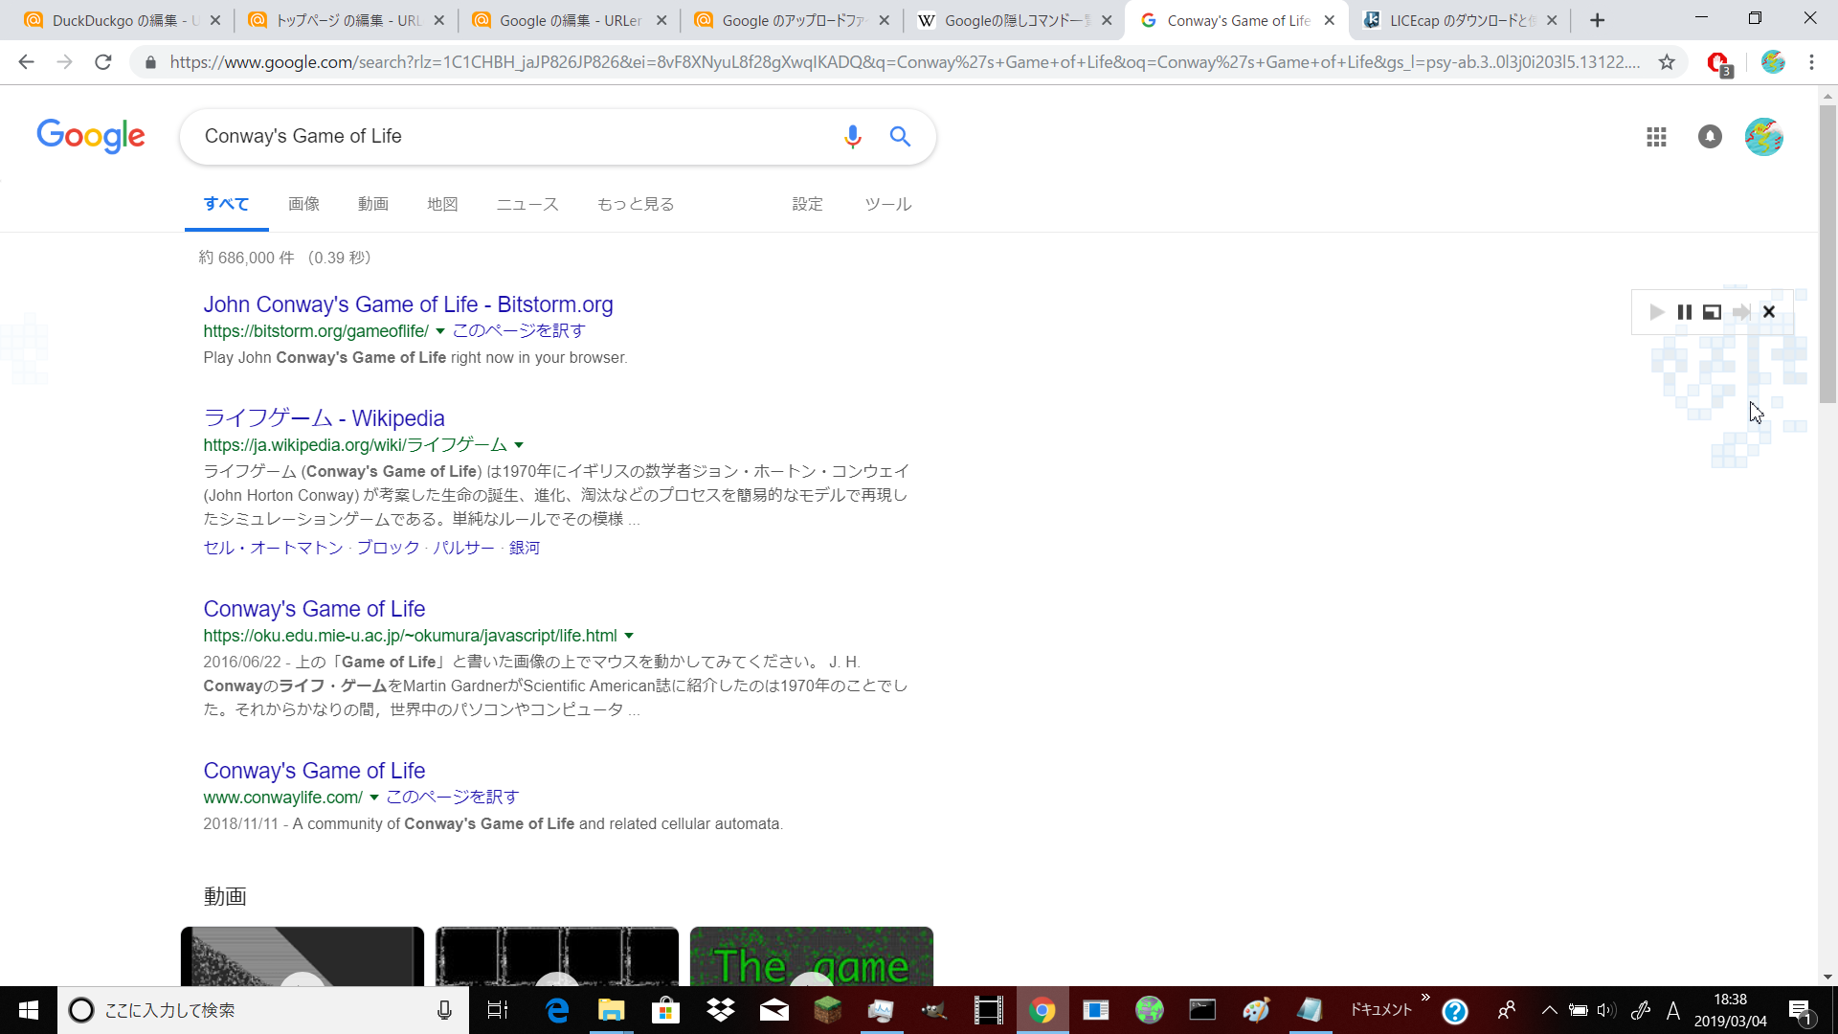Viewport: 1838px width, 1034px height.
Task: Switch to the すべて search tab
Action: (x=226, y=204)
